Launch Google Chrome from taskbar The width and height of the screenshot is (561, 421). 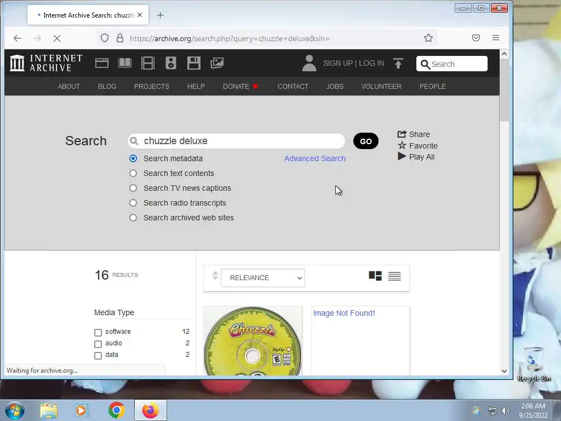point(116,410)
